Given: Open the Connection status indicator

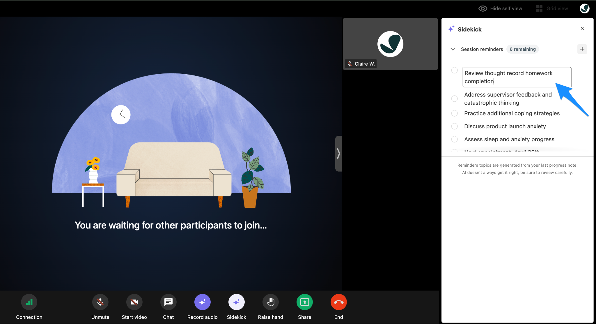Looking at the screenshot, I should click(29, 302).
